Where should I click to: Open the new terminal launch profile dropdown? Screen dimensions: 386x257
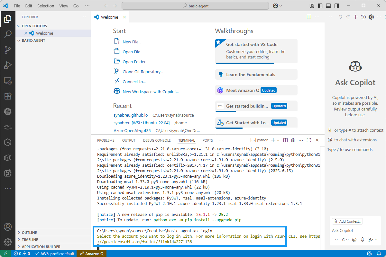[279, 140]
